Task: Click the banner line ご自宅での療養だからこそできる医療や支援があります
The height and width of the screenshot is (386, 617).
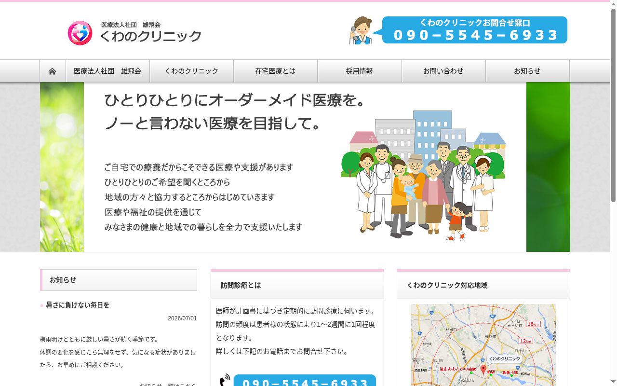Action: (199, 167)
